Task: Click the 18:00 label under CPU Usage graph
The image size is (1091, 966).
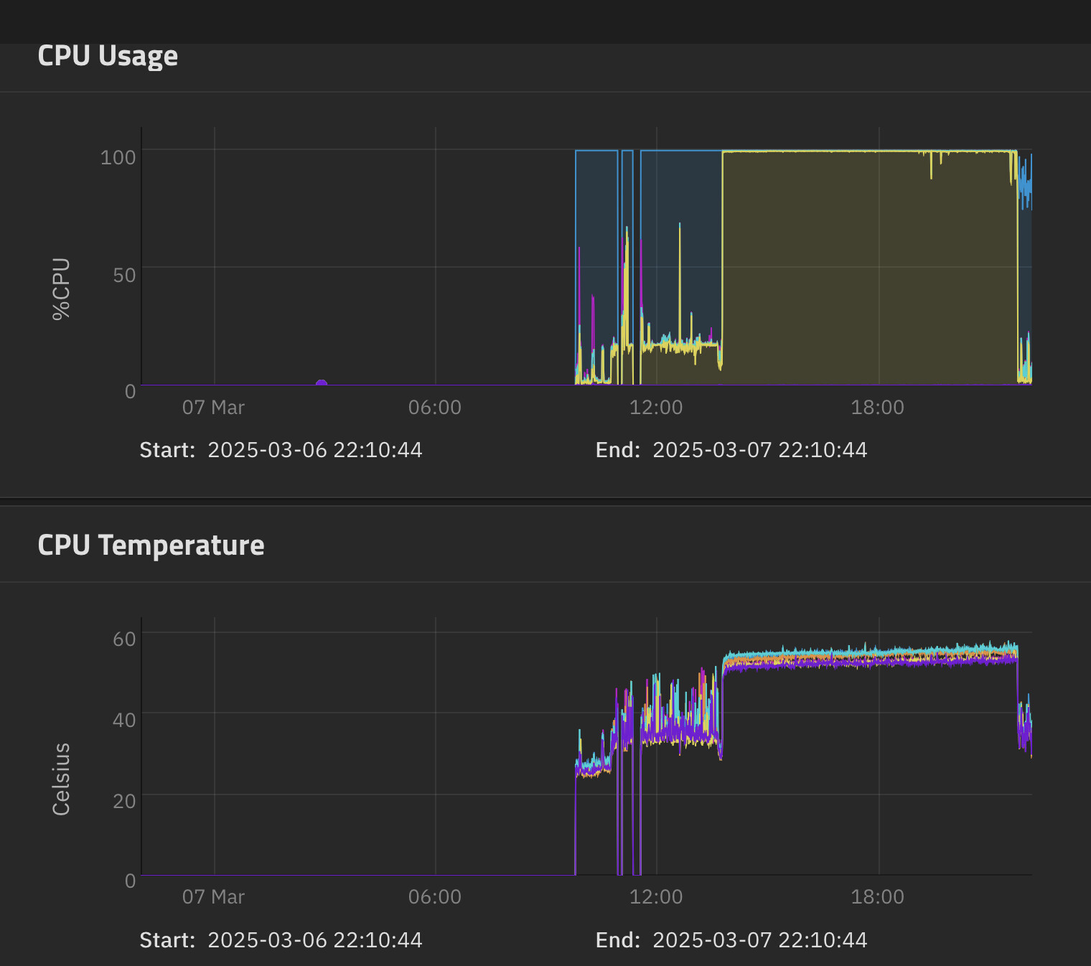Action: pos(878,408)
